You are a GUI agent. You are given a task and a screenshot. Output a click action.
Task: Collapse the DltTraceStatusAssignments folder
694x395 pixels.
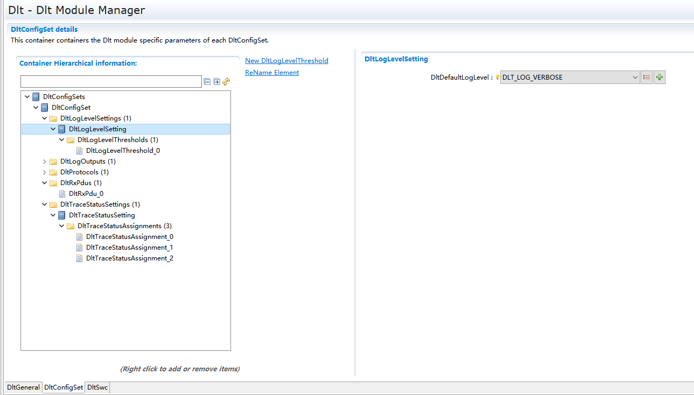(62, 226)
